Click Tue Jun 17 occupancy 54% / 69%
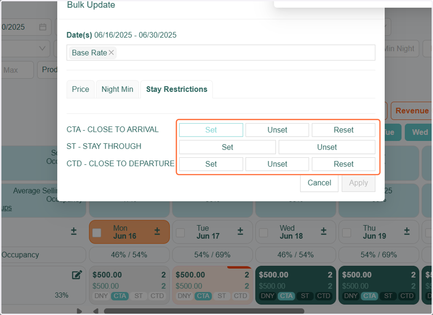Screen dimensions: 433x315 [212, 255]
